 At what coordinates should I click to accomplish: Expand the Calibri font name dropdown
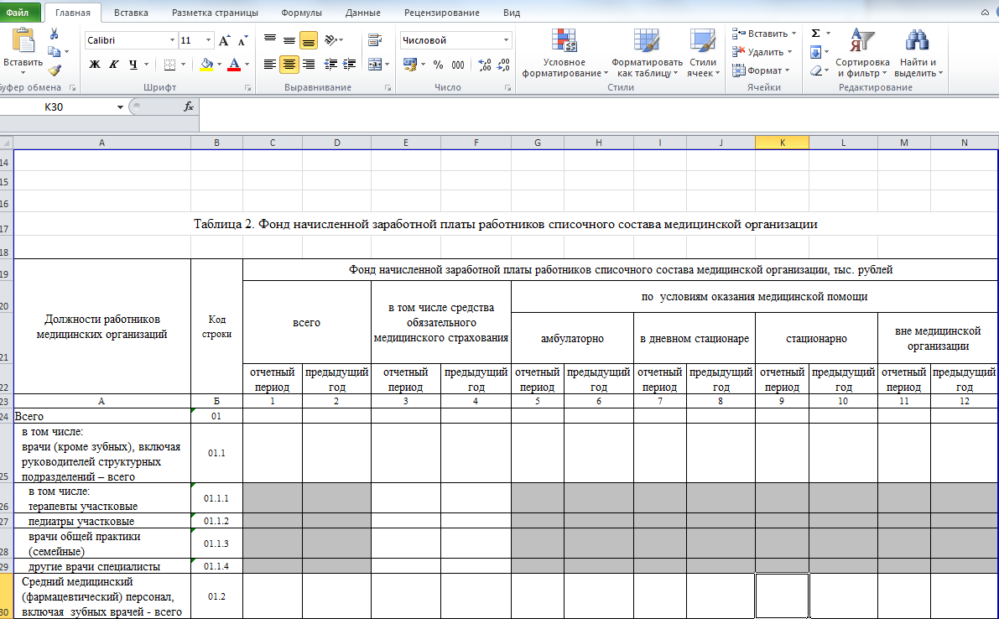172,40
